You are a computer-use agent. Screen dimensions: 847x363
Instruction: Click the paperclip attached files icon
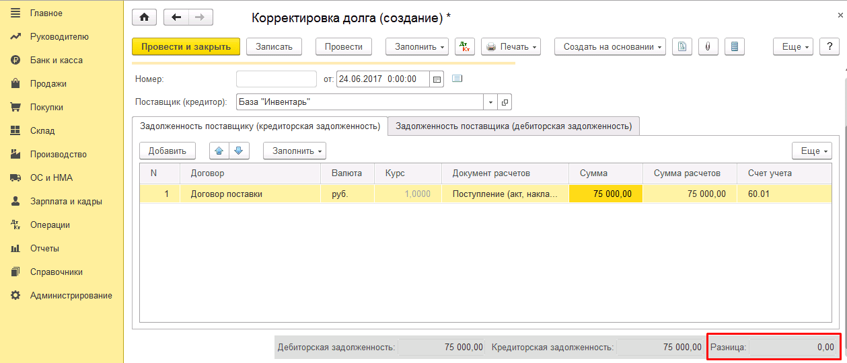[x=708, y=46]
